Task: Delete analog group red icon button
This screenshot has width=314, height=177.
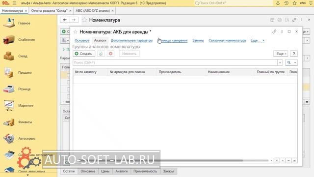Action: (110, 54)
